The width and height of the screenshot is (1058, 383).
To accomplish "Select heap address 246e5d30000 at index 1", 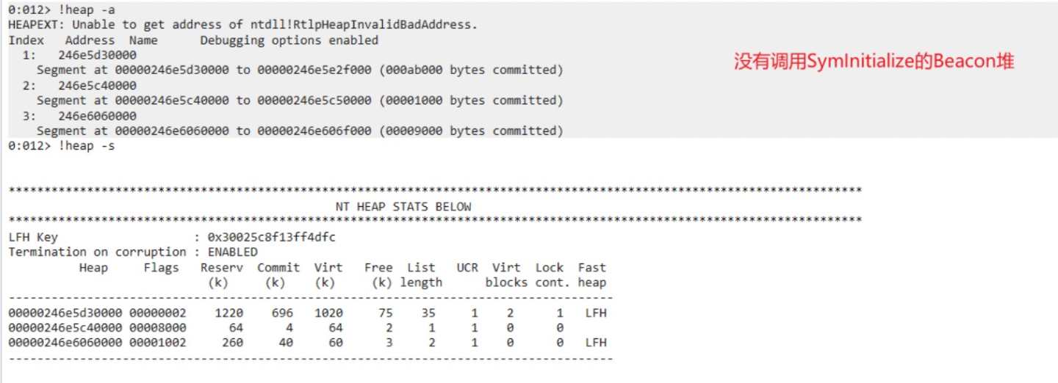I will [97, 55].
